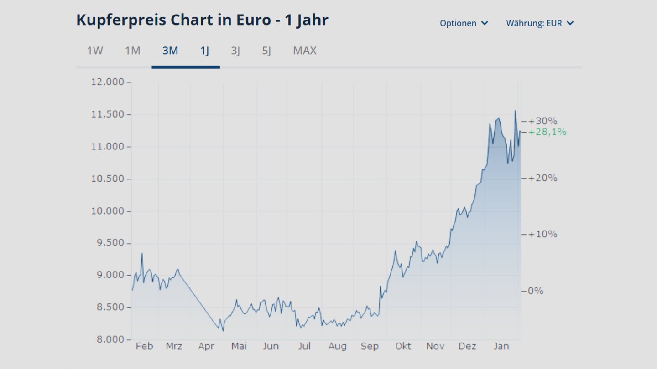Click the 12.000 price axis label
This screenshot has height=369, width=657.
tap(108, 82)
